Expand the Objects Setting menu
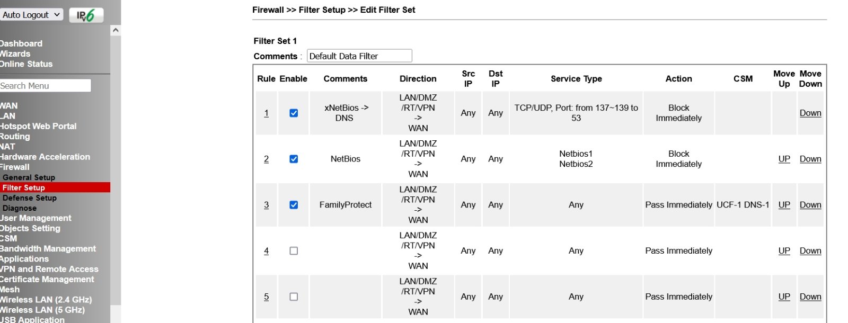The width and height of the screenshot is (848, 323). click(x=30, y=228)
